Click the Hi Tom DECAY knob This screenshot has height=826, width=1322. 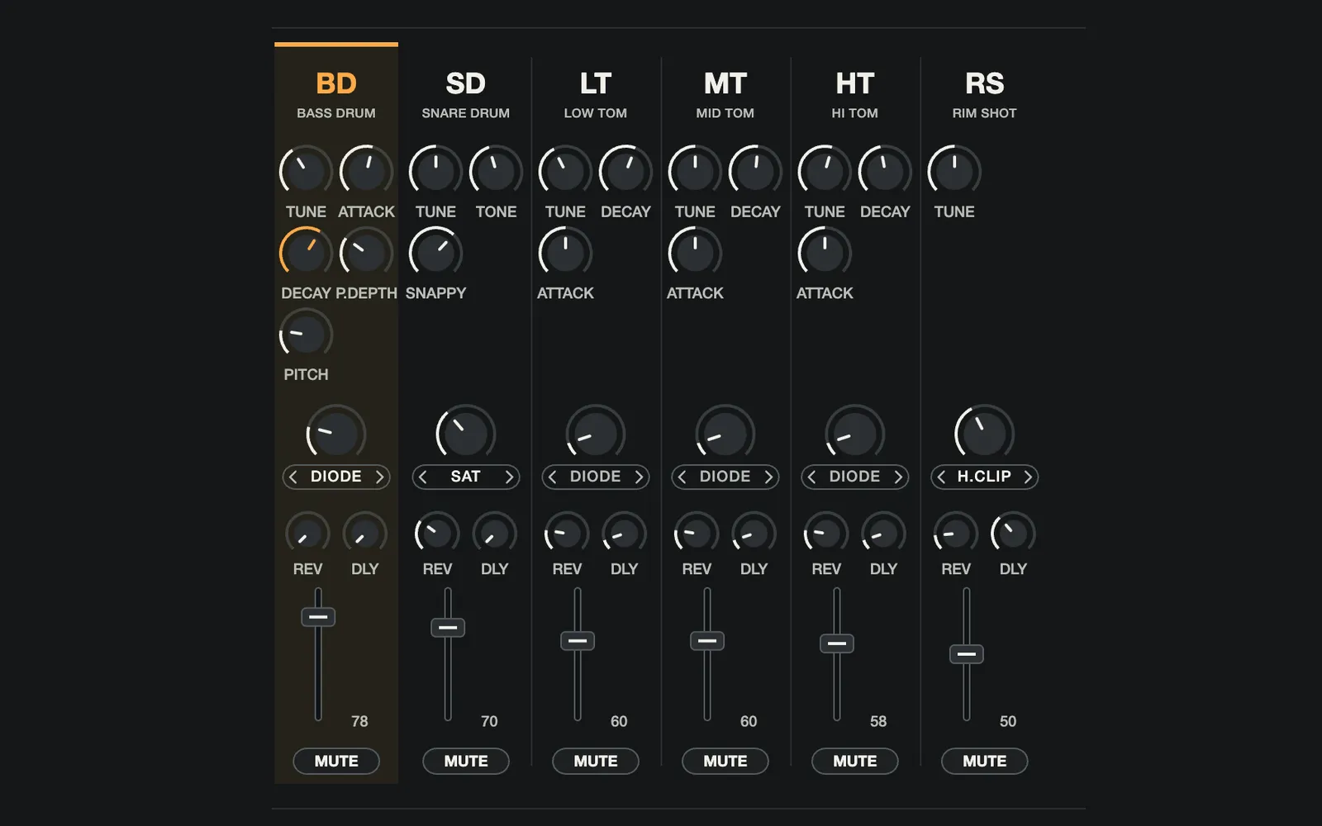coord(885,171)
